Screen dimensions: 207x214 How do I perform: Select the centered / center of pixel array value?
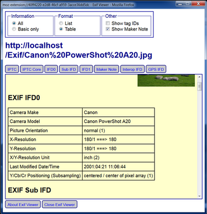[x=118, y=176]
